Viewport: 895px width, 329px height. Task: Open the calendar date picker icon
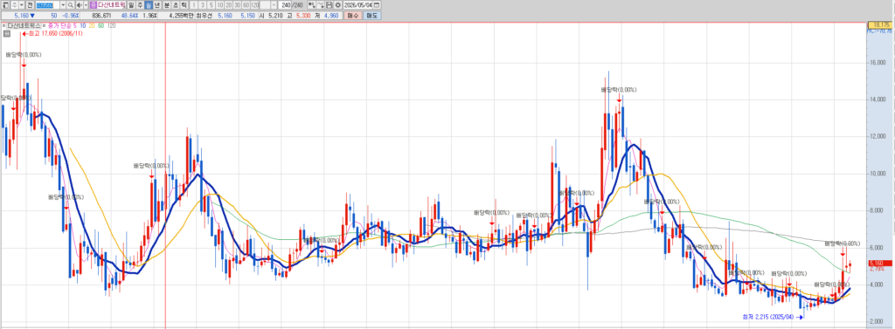(377, 5)
